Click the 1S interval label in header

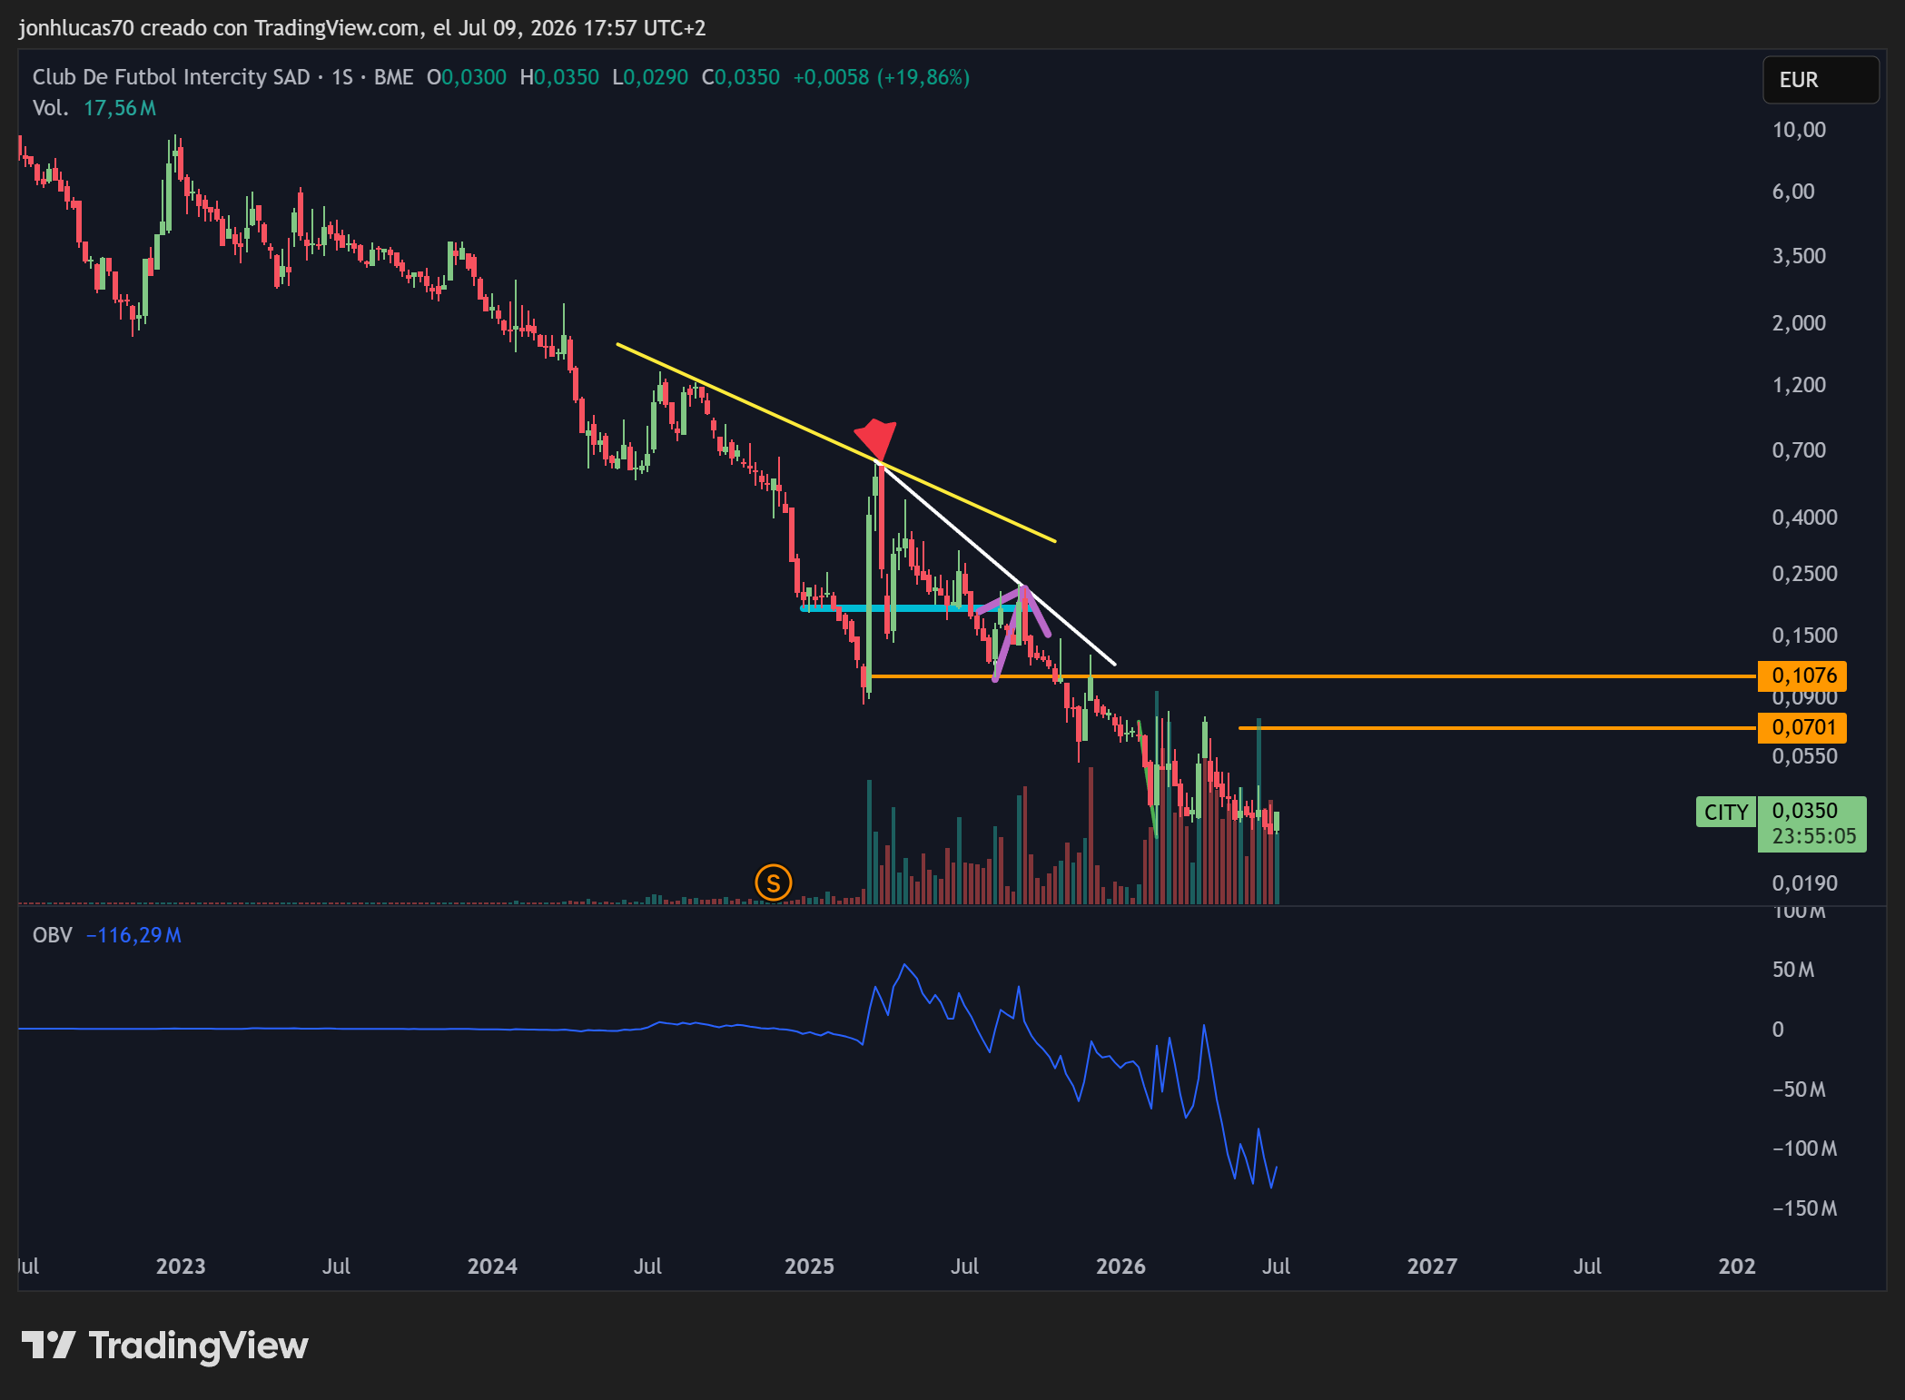coord(341,77)
